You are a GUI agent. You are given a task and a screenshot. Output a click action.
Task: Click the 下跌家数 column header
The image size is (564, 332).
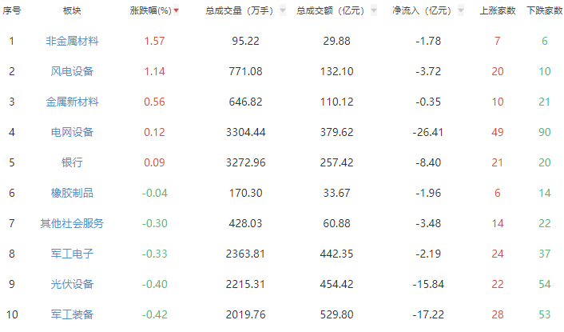pos(543,11)
